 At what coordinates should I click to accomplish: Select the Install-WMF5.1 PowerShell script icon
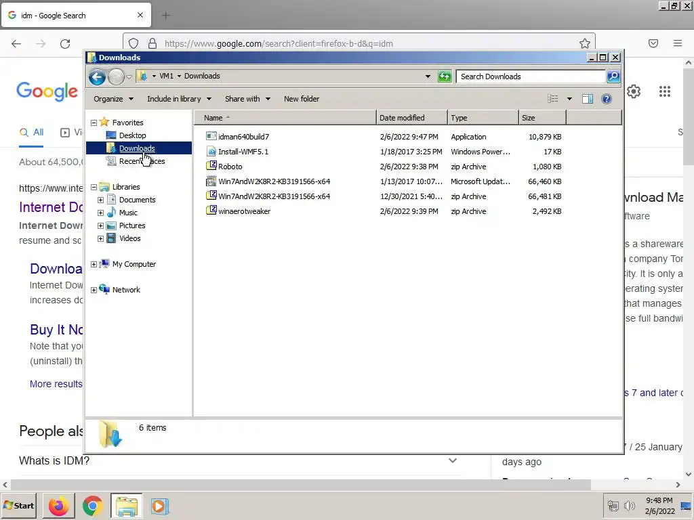tap(211, 151)
